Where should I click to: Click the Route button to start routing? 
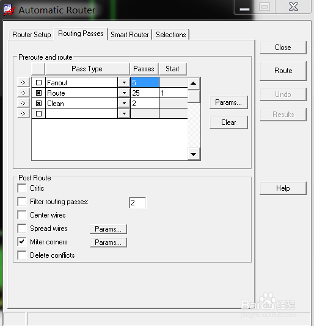click(283, 71)
